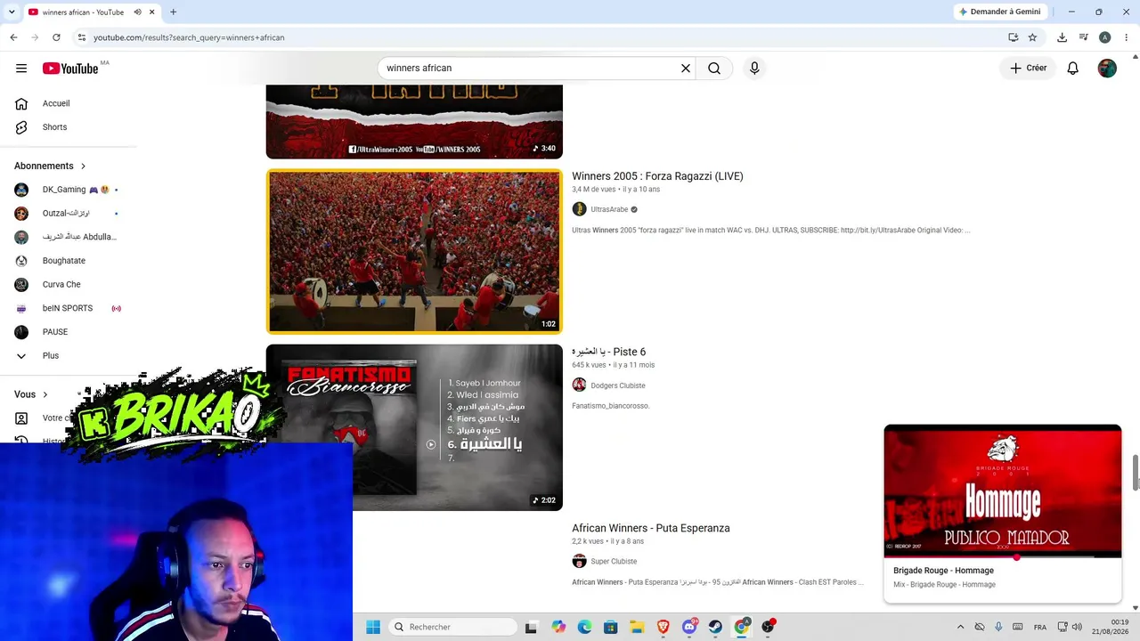This screenshot has width=1140, height=641.
Task: Show hidden system tray icons chevron
Action: [960, 627]
